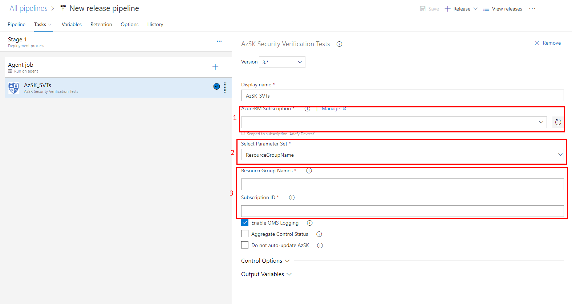Switch to the Options tab

click(x=130, y=24)
